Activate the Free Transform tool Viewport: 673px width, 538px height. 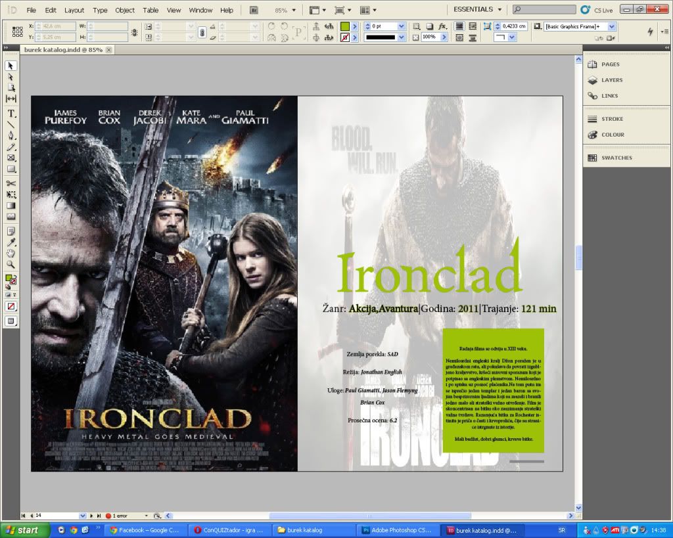click(11, 194)
